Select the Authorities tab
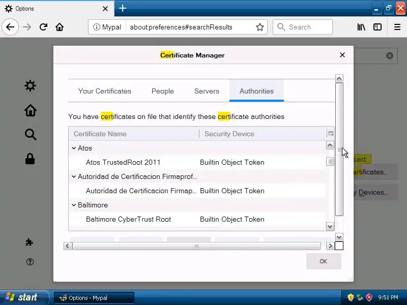The width and height of the screenshot is (407, 305). [x=256, y=91]
